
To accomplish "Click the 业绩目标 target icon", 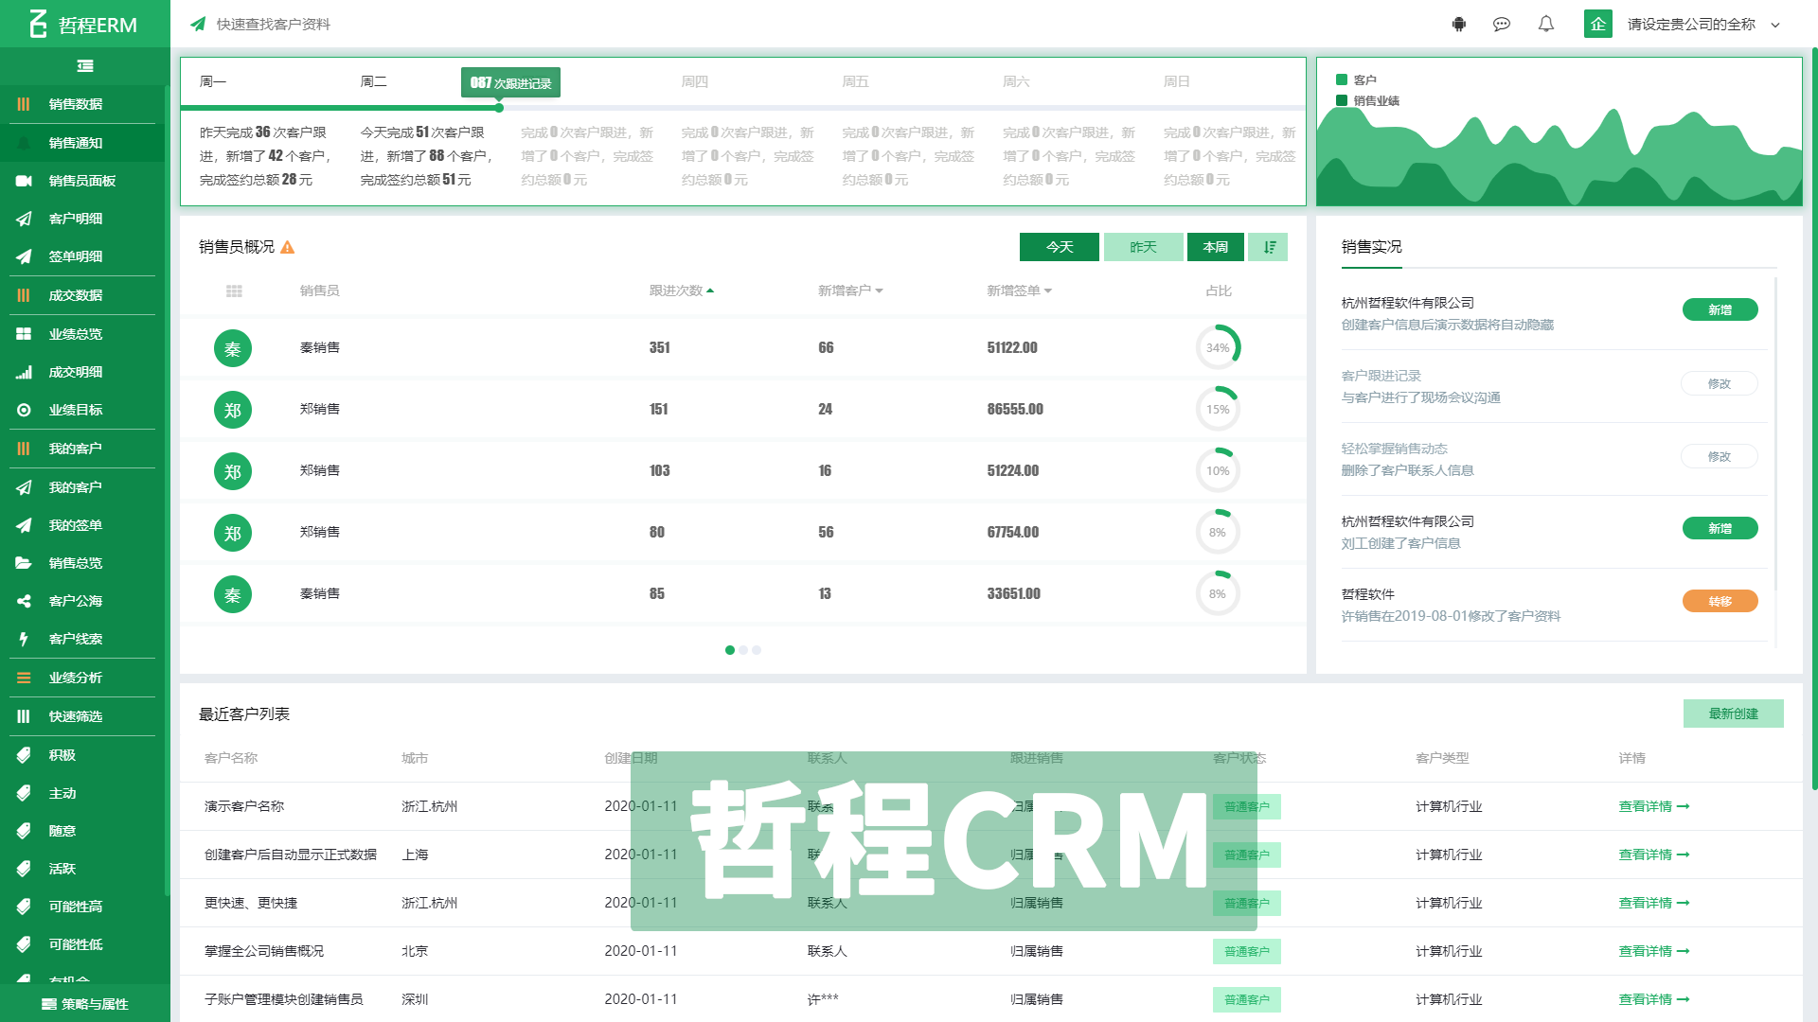I will click(24, 410).
